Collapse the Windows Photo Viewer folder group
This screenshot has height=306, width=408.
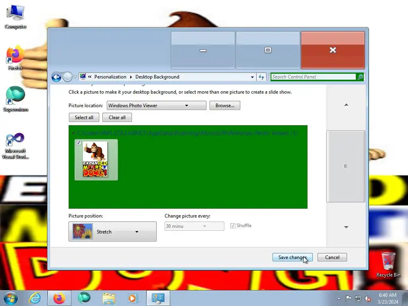click(x=73, y=133)
